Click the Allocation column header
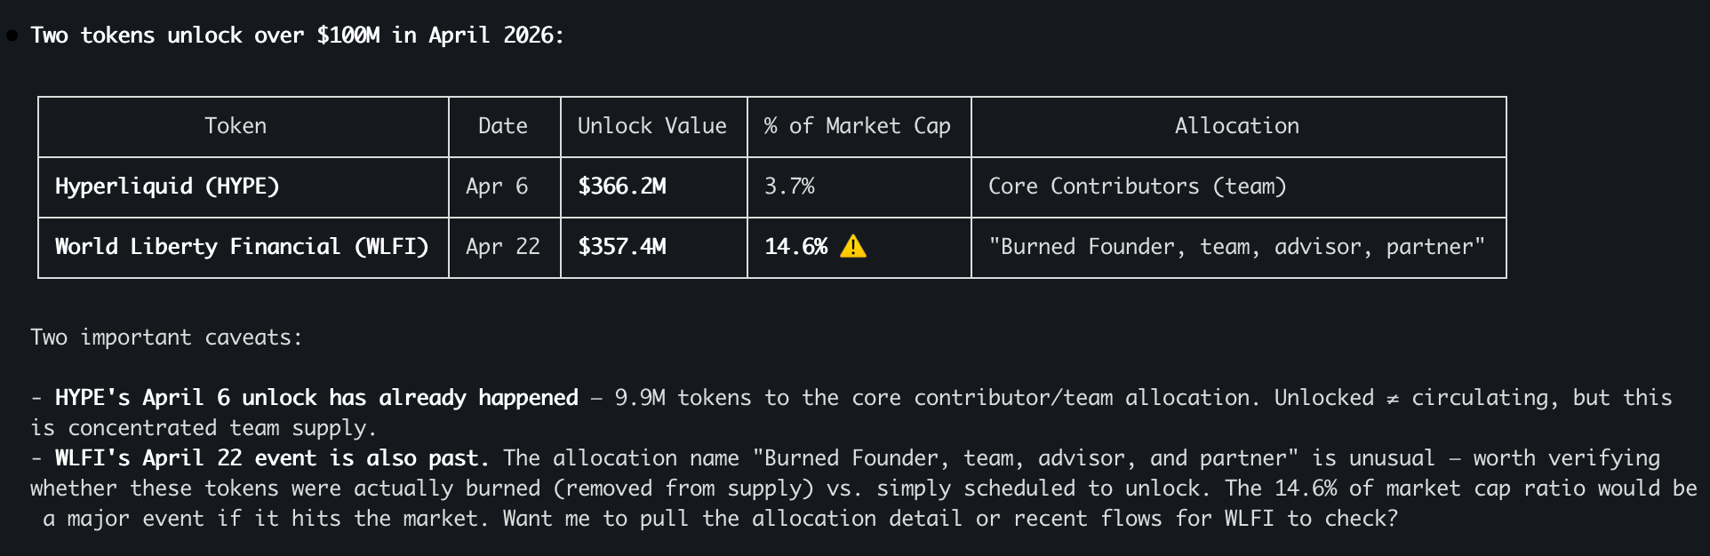The image size is (1710, 556). [x=1236, y=126]
